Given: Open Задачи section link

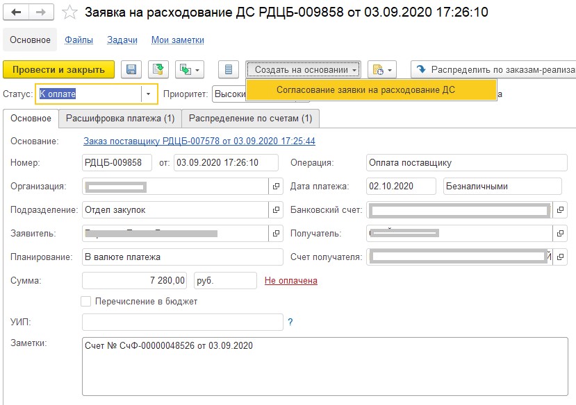Looking at the screenshot, I should click(x=122, y=40).
